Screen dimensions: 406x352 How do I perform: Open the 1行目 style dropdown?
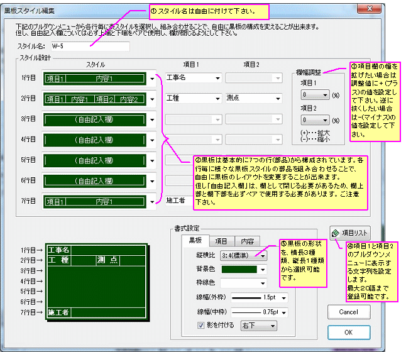(152, 78)
